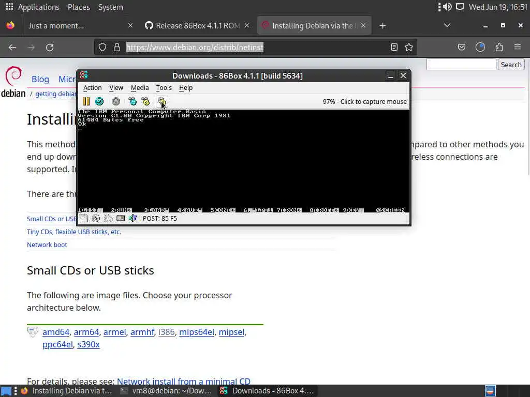
Task: Click the sound speaker icon in 86Box status bar
Action: tap(133, 219)
